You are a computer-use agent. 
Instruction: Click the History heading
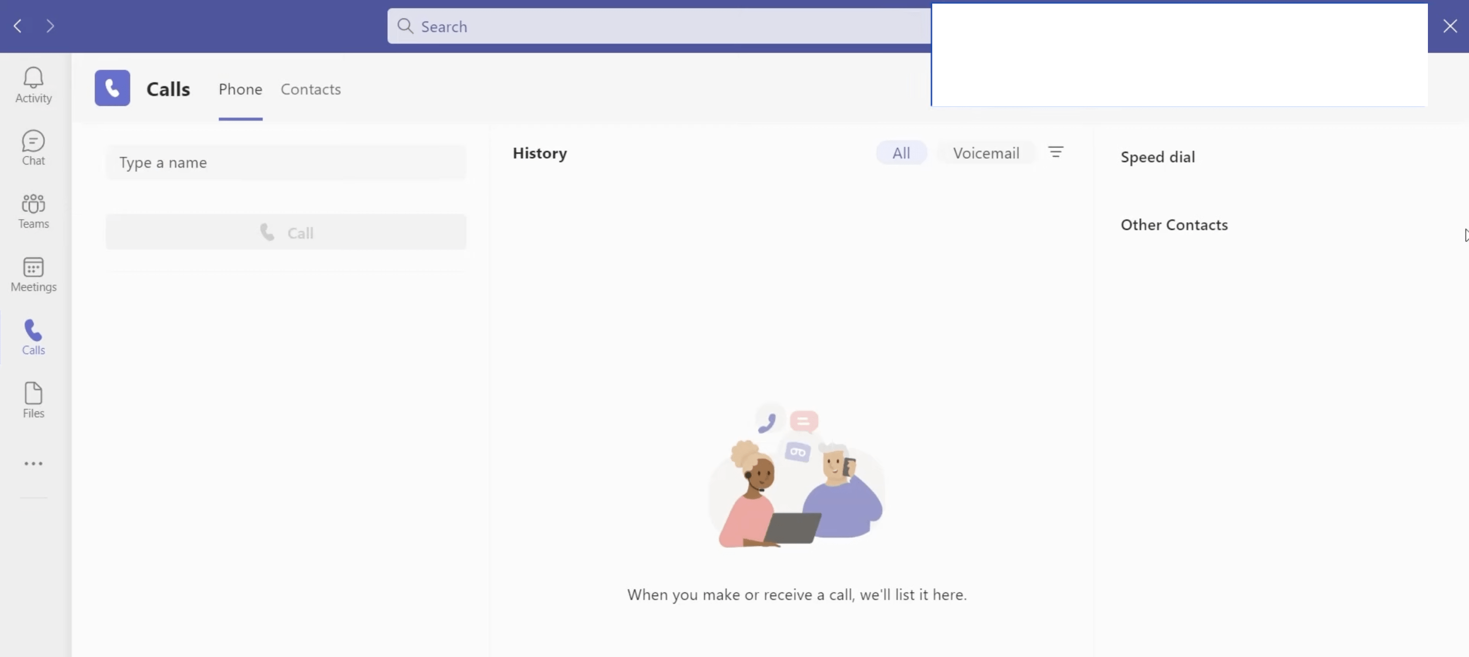(x=539, y=154)
